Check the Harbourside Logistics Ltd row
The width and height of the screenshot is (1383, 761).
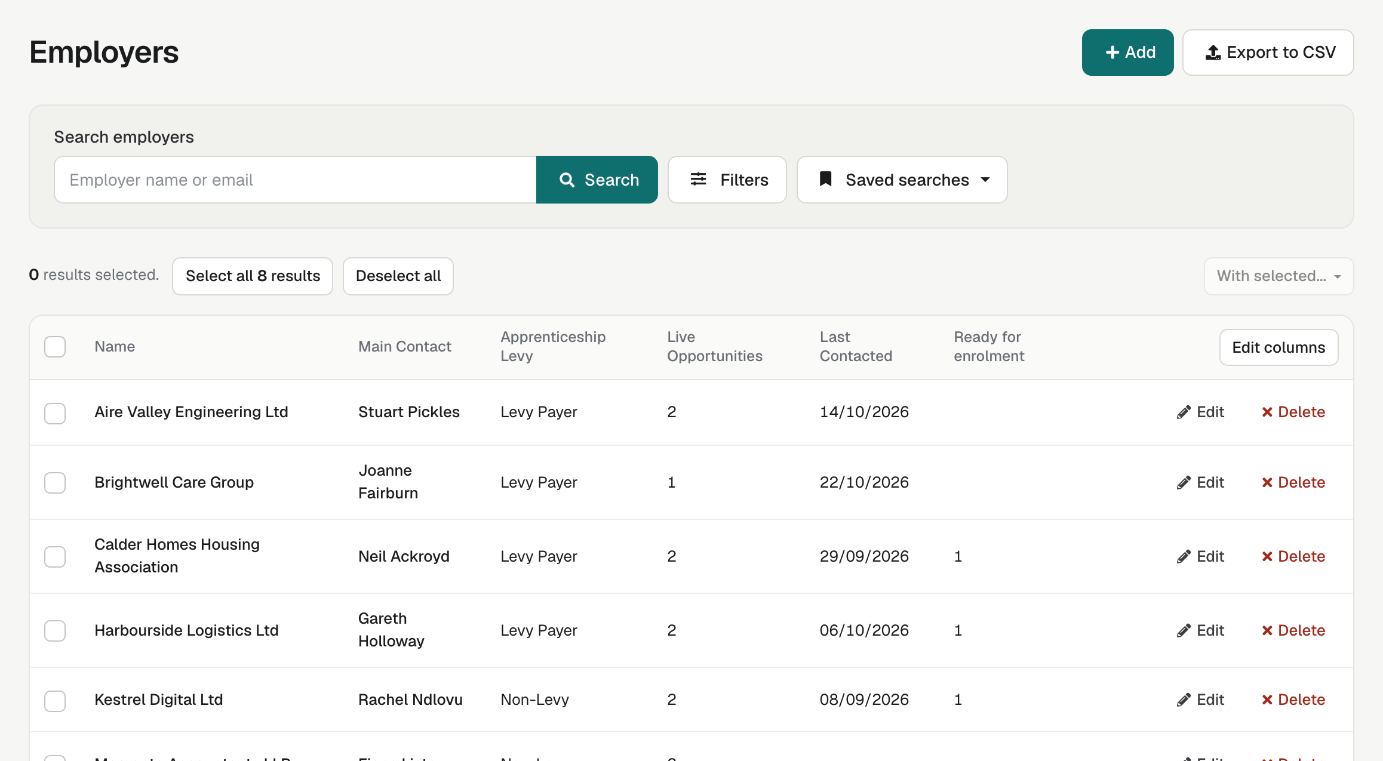coord(55,630)
